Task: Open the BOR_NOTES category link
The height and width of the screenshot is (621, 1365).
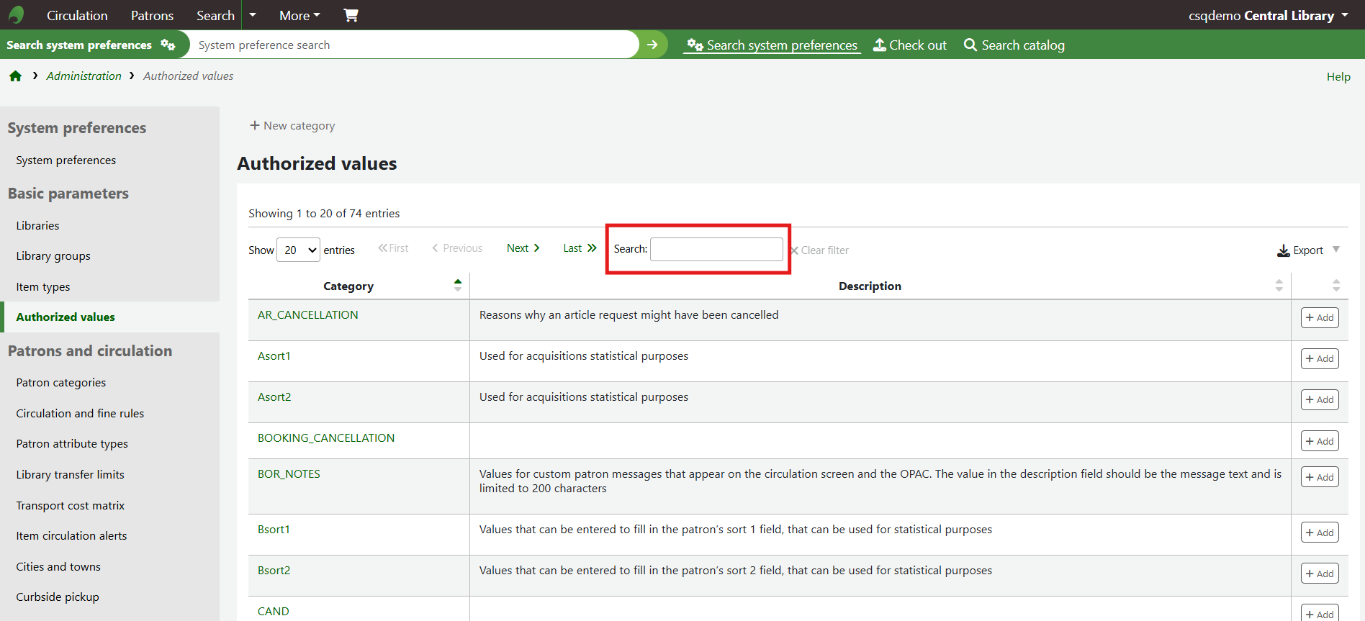Action: (289, 473)
